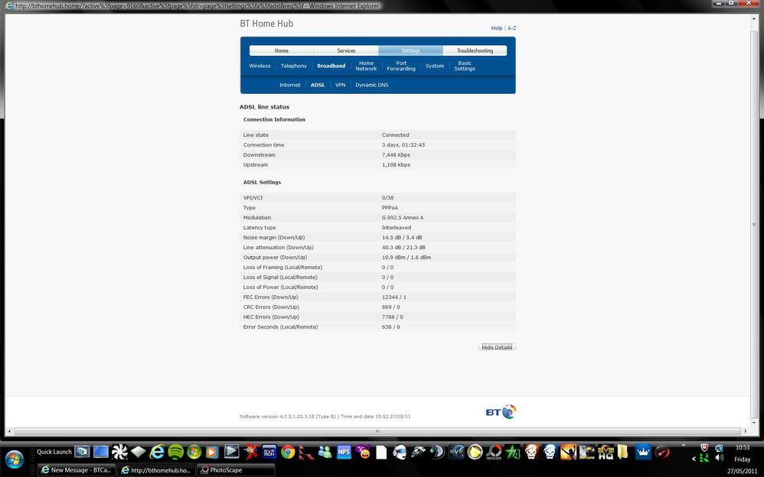The height and width of the screenshot is (477, 764).
Task: Click the Switch between windows icon
Action: (x=82, y=452)
